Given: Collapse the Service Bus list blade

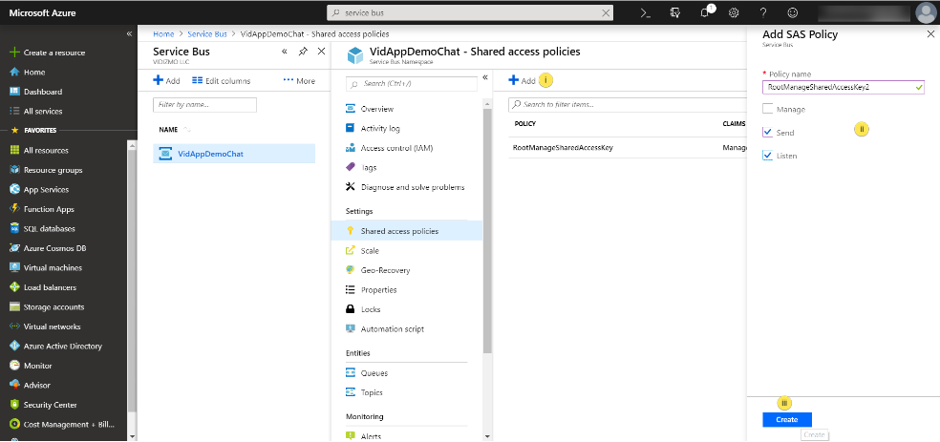Looking at the screenshot, I should click(285, 52).
